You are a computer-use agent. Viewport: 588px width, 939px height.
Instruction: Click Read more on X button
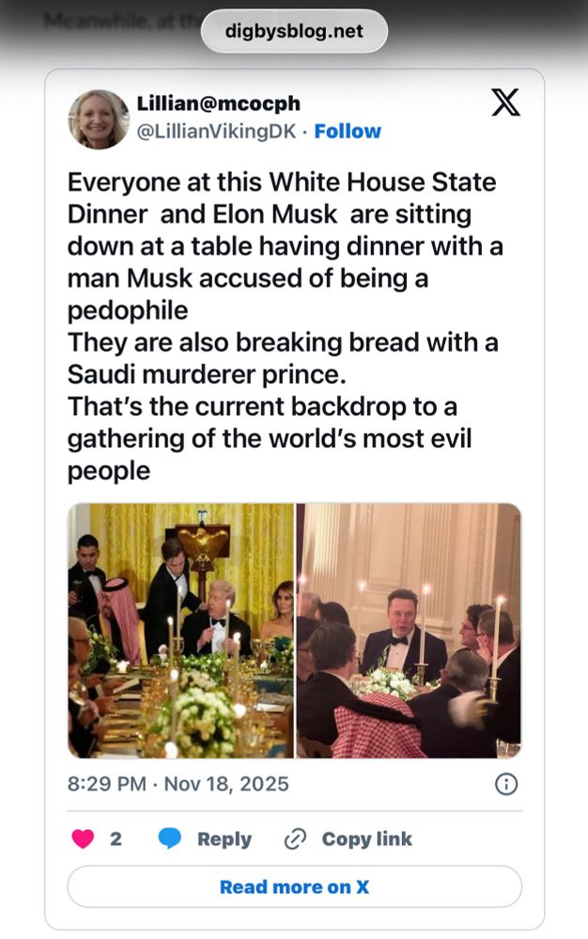click(x=294, y=886)
